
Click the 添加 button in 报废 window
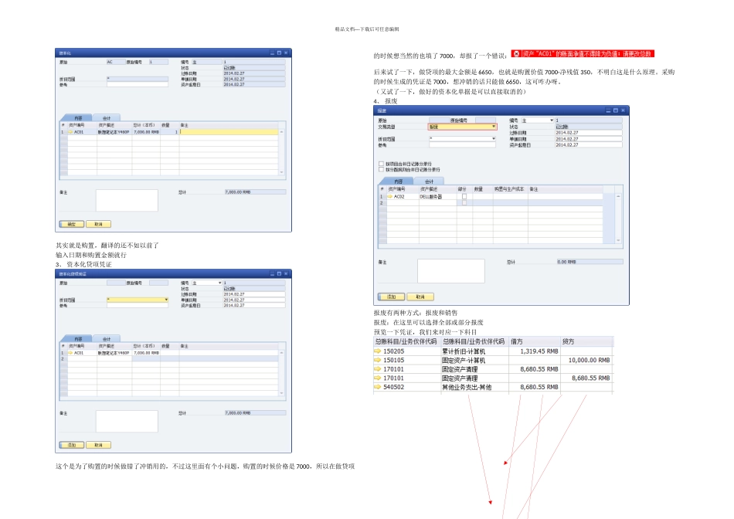392,297
